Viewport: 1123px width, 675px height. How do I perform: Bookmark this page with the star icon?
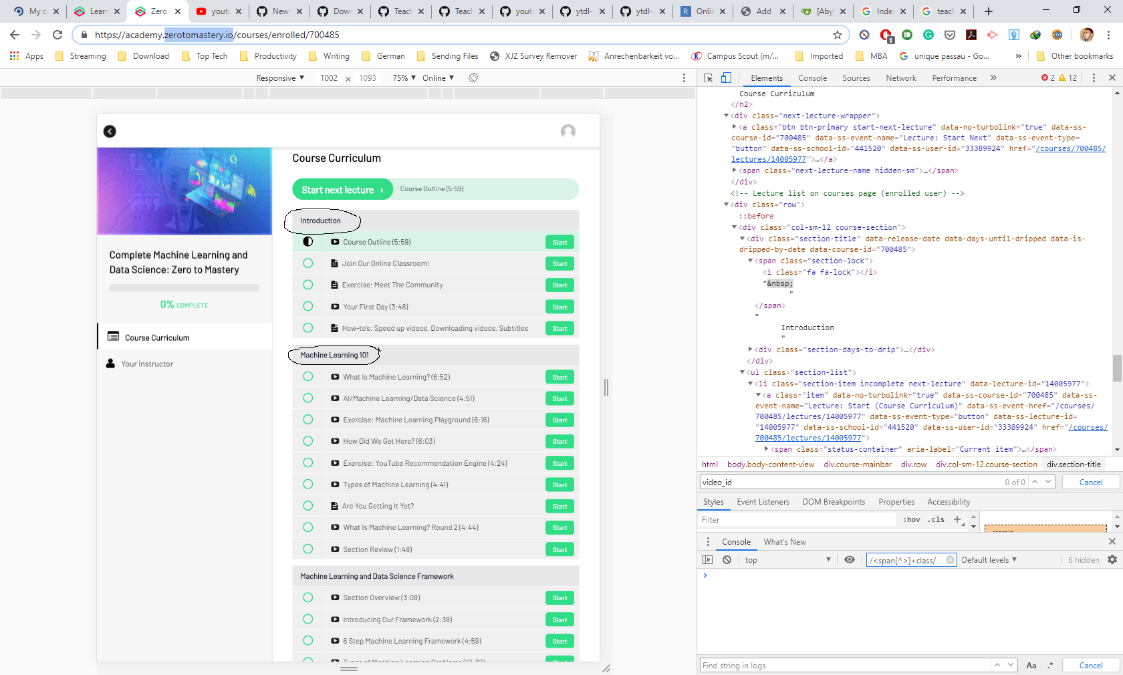coord(838,35)
